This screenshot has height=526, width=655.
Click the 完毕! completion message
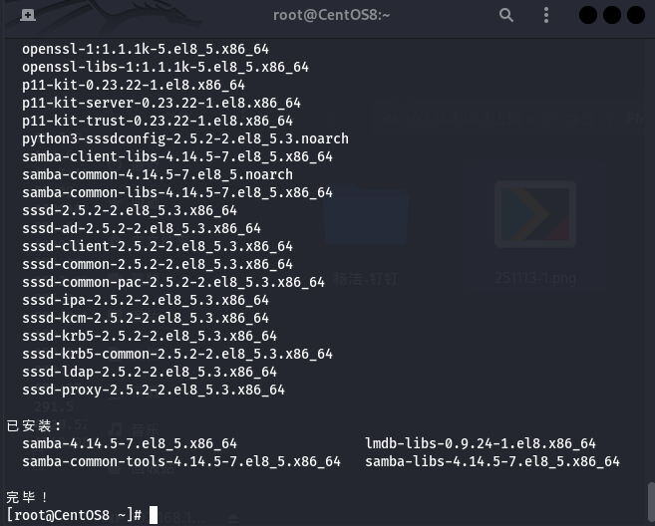(27, 497)
